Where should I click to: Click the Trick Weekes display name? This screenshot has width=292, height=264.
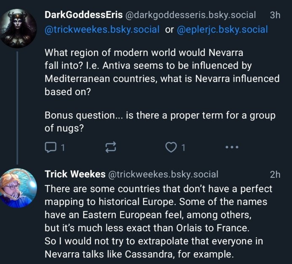point(75,174)
